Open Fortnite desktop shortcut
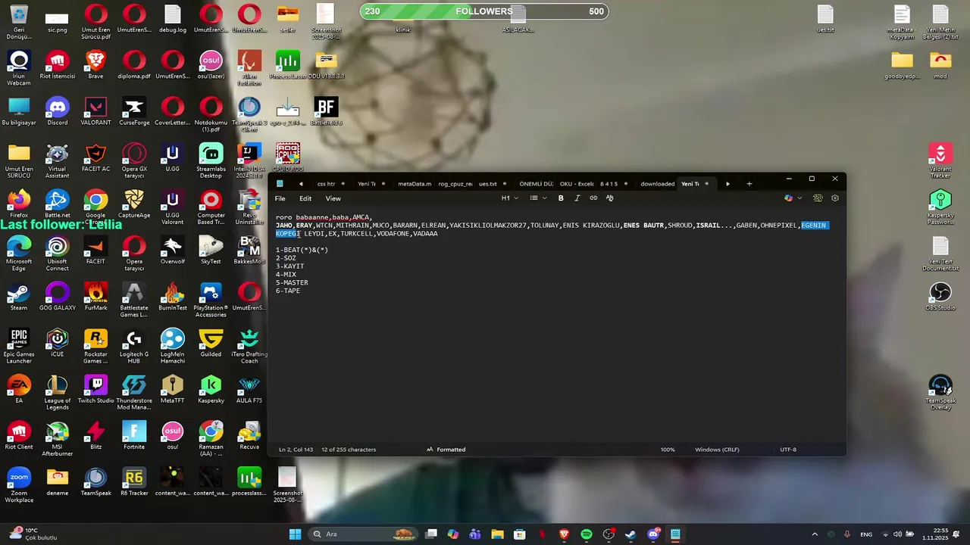 134,436
